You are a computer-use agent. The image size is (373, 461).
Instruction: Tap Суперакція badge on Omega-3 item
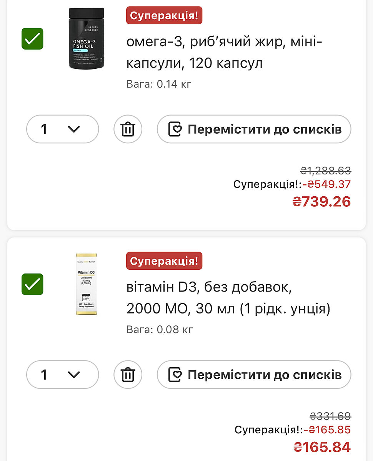[x=164, y=16]
